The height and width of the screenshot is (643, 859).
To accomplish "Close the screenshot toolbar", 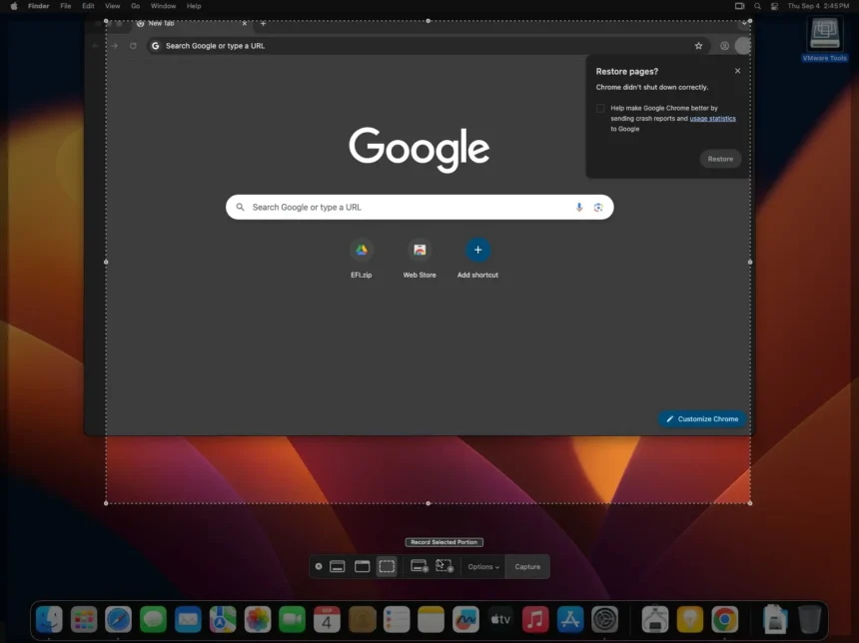I will click(x=319, y=566).
